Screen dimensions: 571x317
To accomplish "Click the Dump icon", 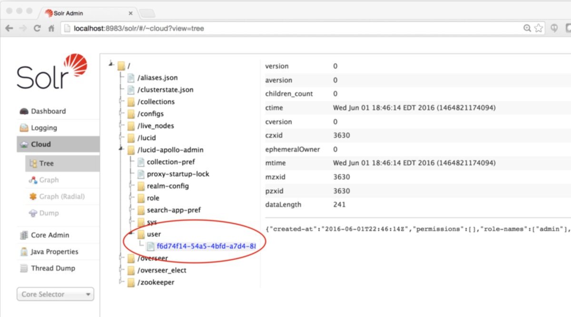I will pos(33,213).
